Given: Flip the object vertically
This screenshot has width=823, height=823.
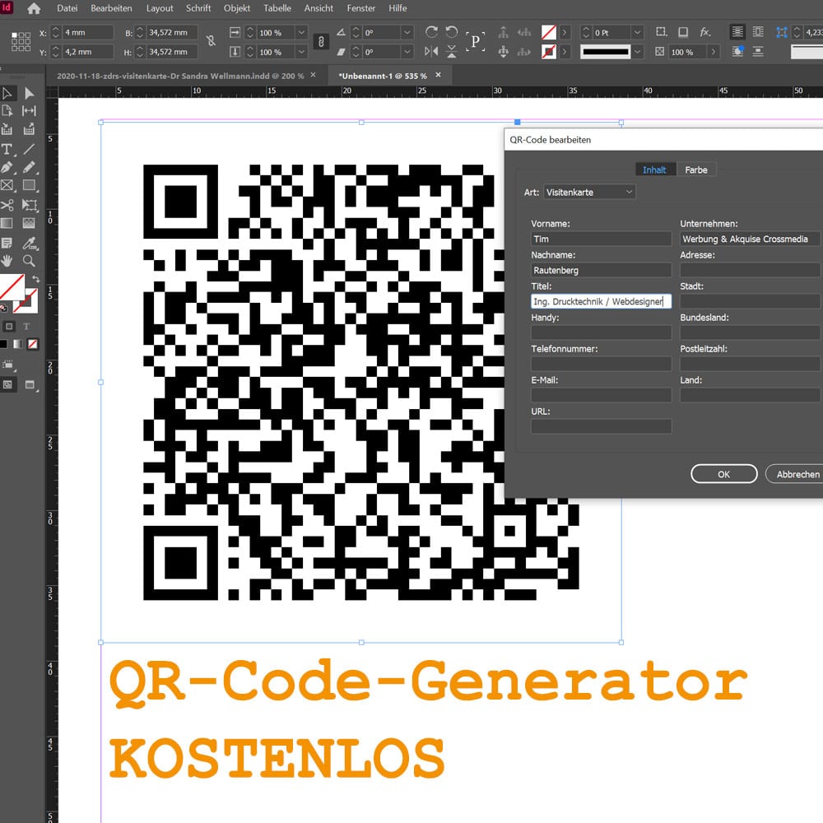Looking at the screenshot, I should pos(451,51).
